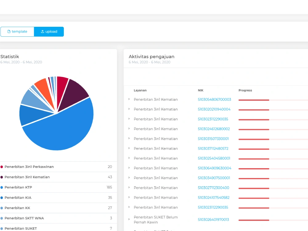Open NIK link 5103034907500001
This screenshot has height=231, width=308.
click(x=214, y=178)
